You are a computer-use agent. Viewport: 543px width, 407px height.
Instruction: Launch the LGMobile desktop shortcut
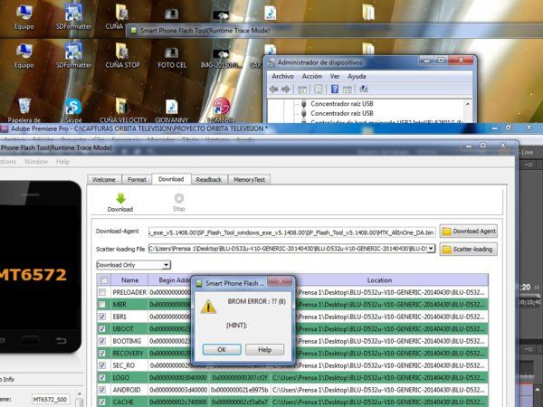(x=221, y=110)
